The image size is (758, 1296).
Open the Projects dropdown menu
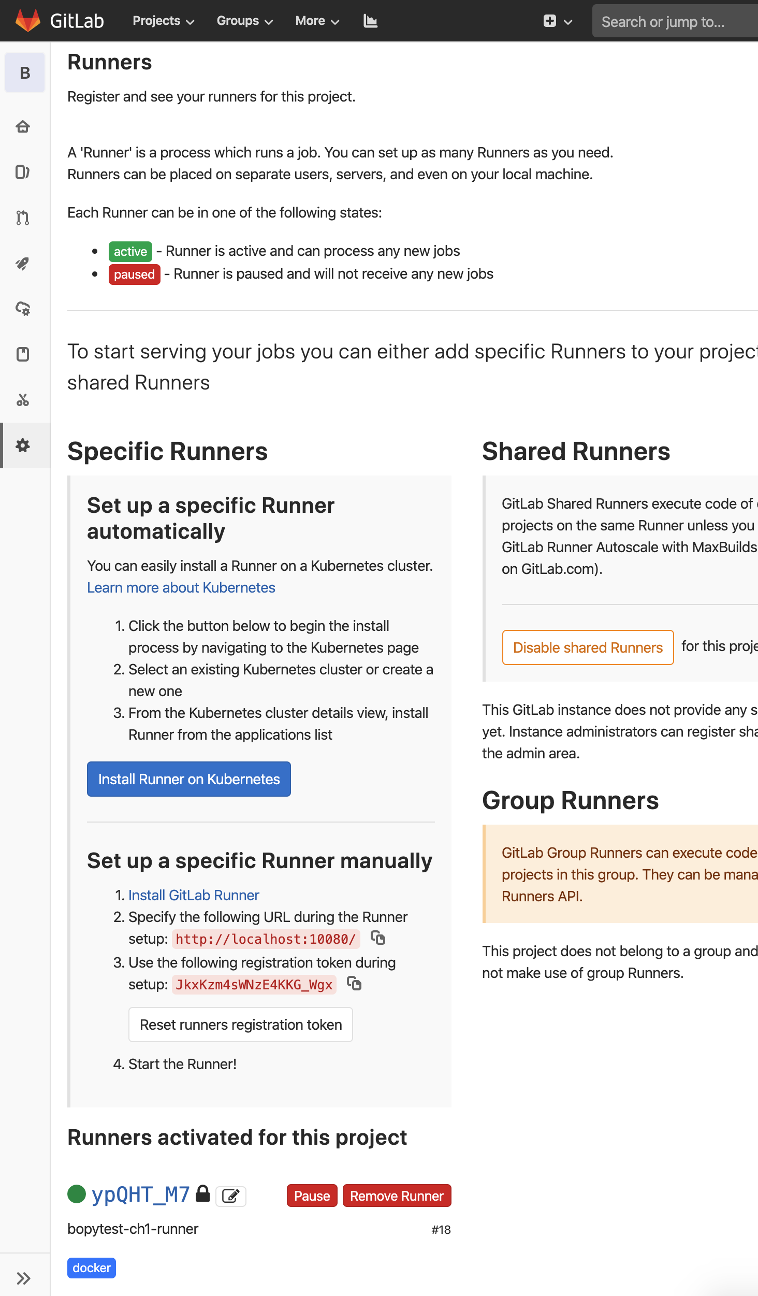(164, 21)
